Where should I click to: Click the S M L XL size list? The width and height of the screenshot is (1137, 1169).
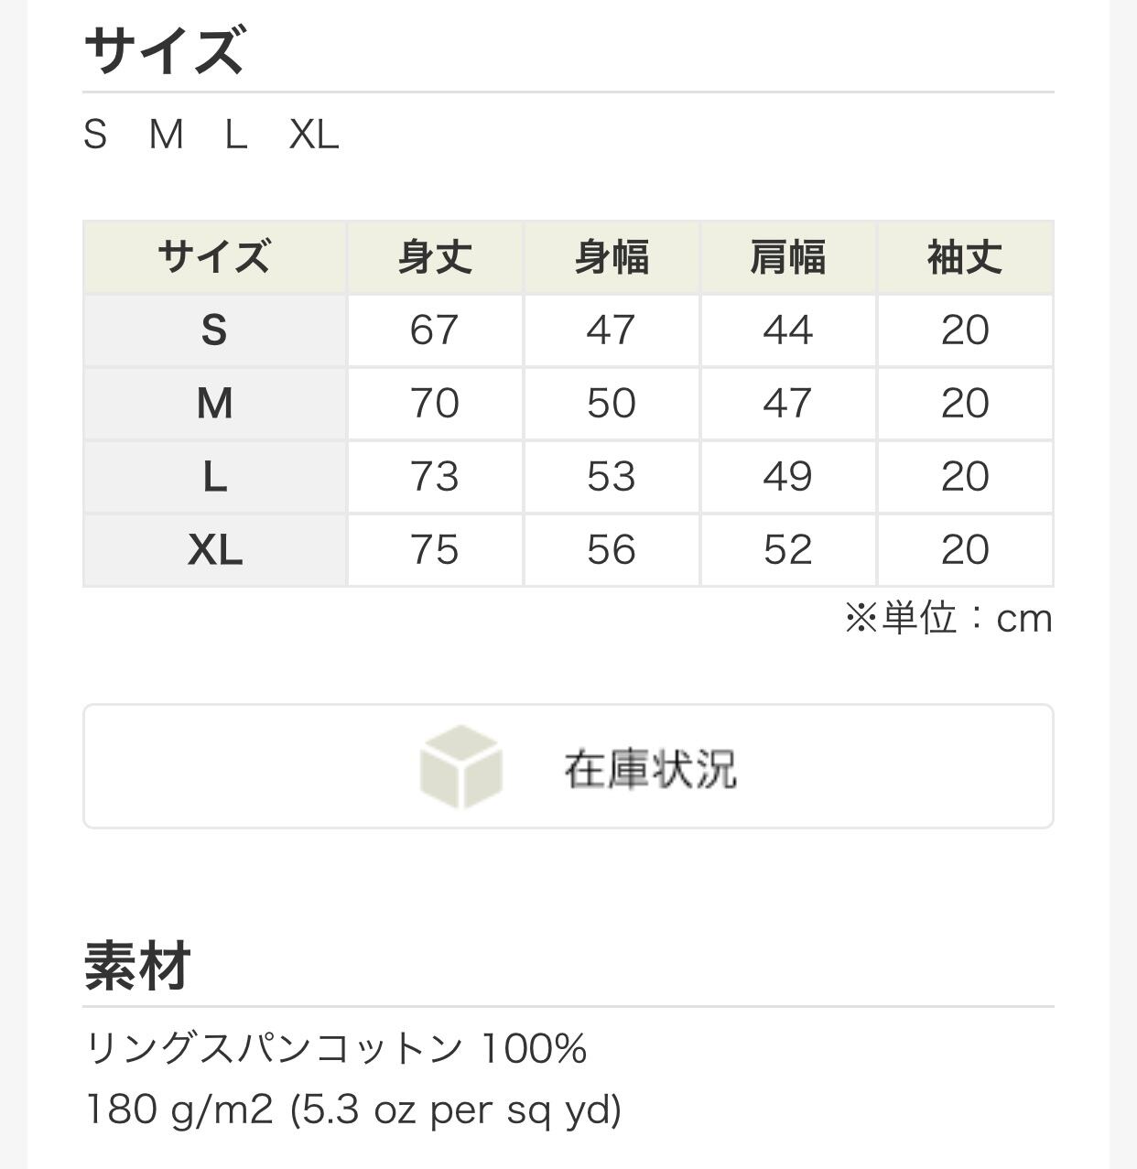pyautogui.click(x=211, y=135)
